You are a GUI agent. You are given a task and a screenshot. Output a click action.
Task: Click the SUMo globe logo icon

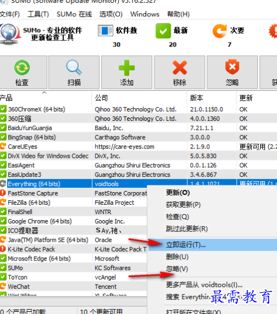[x=10, y=34]
